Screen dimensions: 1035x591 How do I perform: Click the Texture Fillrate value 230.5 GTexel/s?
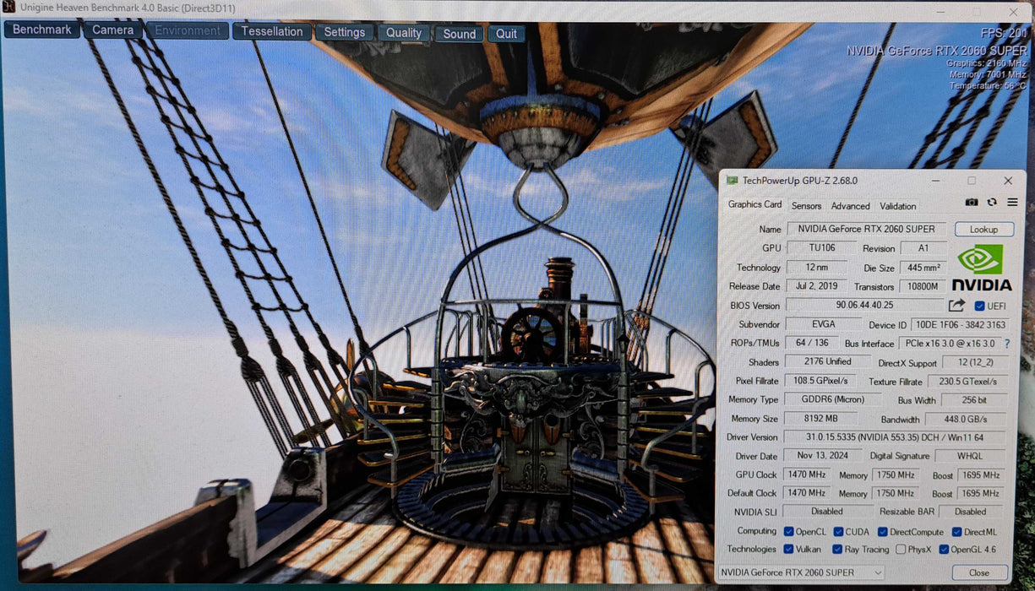[x=967, y=382]
